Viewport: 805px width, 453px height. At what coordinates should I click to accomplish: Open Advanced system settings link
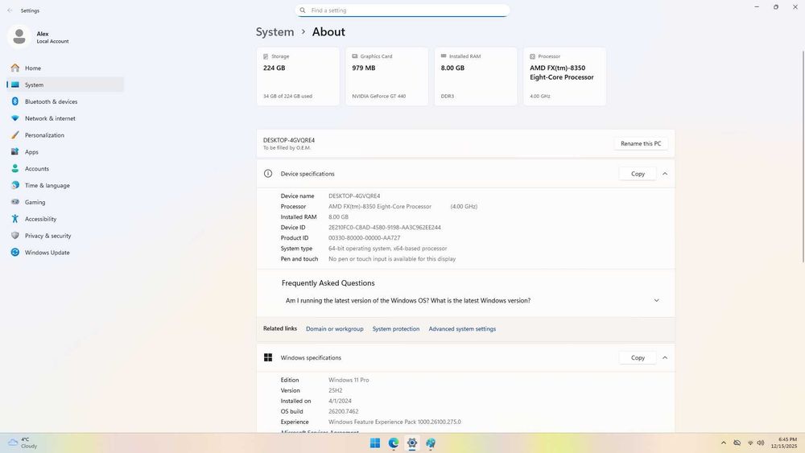(x=462, y=329)
